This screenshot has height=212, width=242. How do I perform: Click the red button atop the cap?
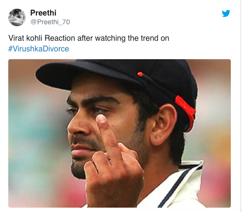pos(140,74)
